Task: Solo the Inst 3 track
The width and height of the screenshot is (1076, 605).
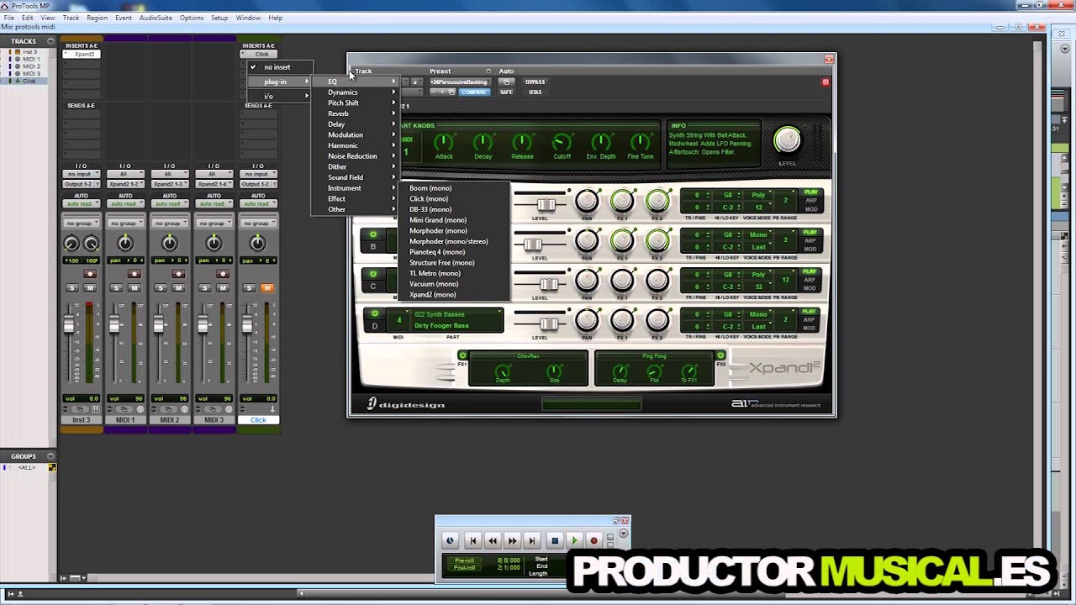Action: click(x=71, y=288)
